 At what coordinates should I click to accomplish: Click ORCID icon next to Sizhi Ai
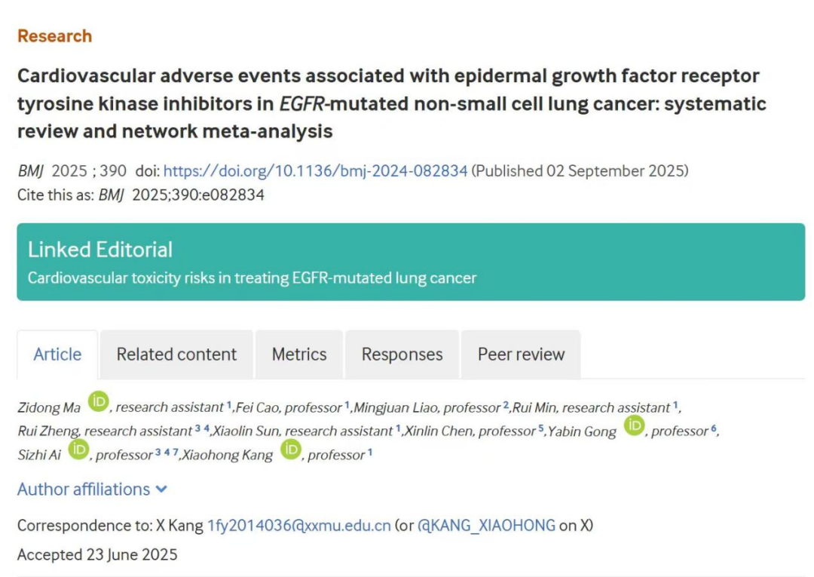pos(78,450)
